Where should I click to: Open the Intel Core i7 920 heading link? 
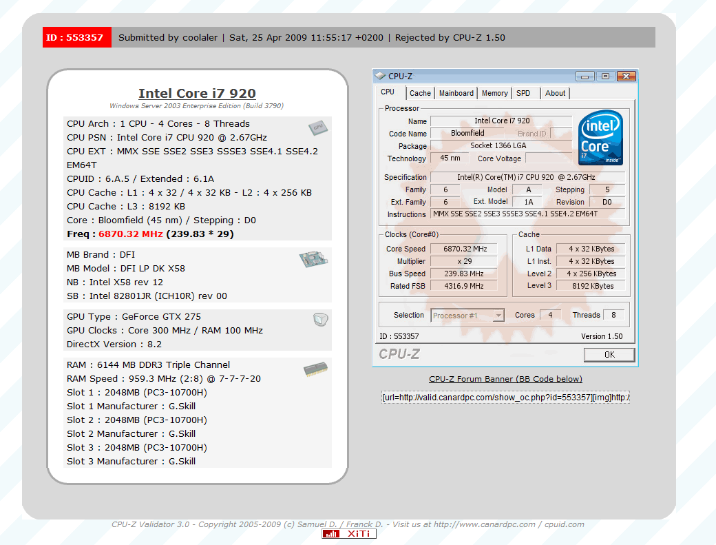[x=197, y=94]
